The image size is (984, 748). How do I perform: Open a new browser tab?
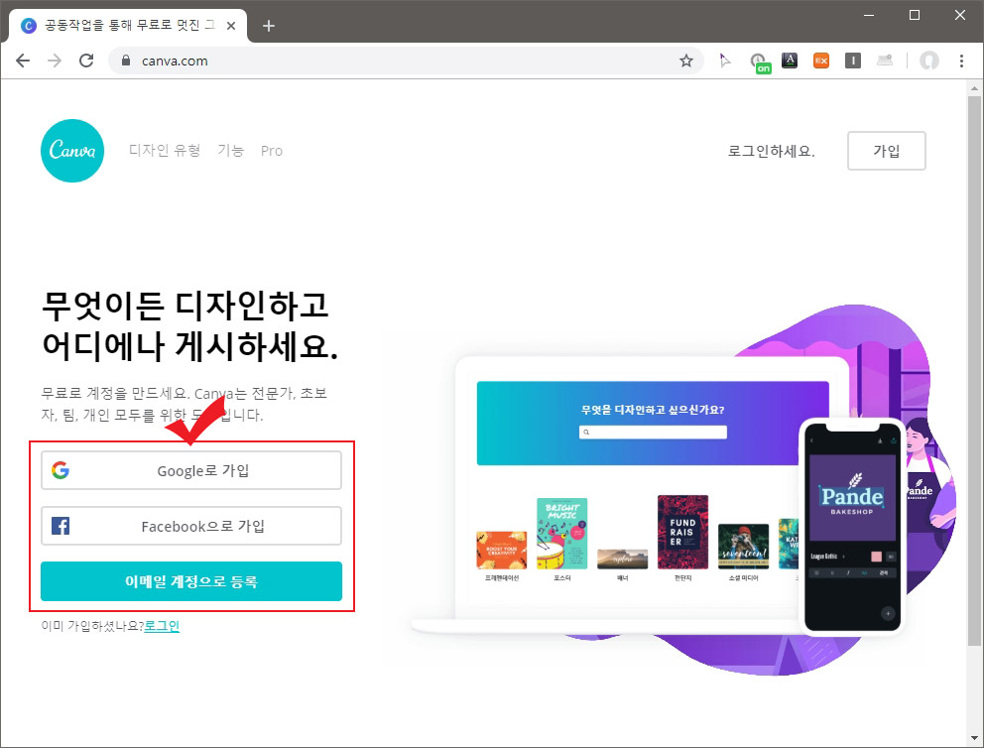tap(269, 26)
